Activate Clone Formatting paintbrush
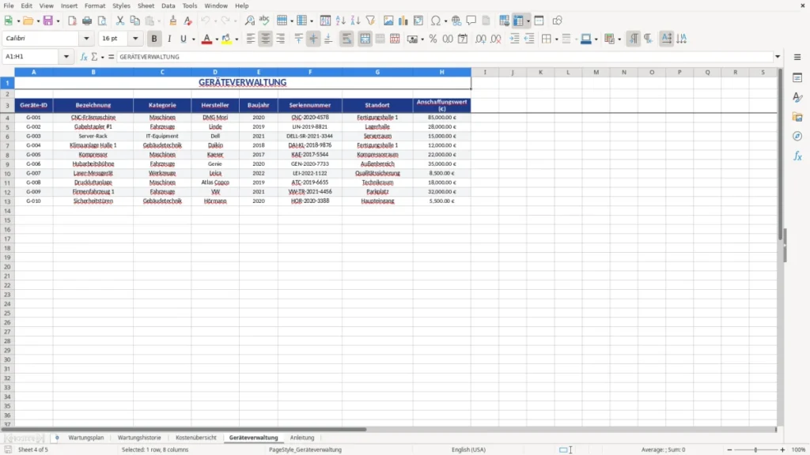The width and height of the screenshot is (810, 455). coord(173,21)
